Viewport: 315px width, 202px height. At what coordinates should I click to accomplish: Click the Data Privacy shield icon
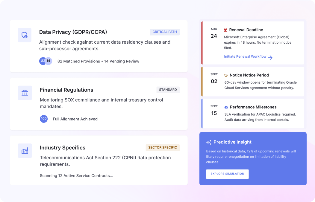(x=25, y=35)
